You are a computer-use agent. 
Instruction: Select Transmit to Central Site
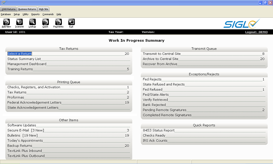pos(162,54)
